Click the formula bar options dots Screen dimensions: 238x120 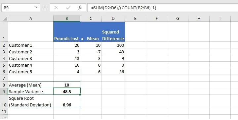[x=45, y=8]
